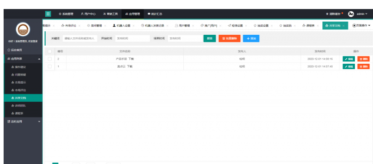
Task: Close the 抽奖设置 page tab
Action: tap(272, 26)
